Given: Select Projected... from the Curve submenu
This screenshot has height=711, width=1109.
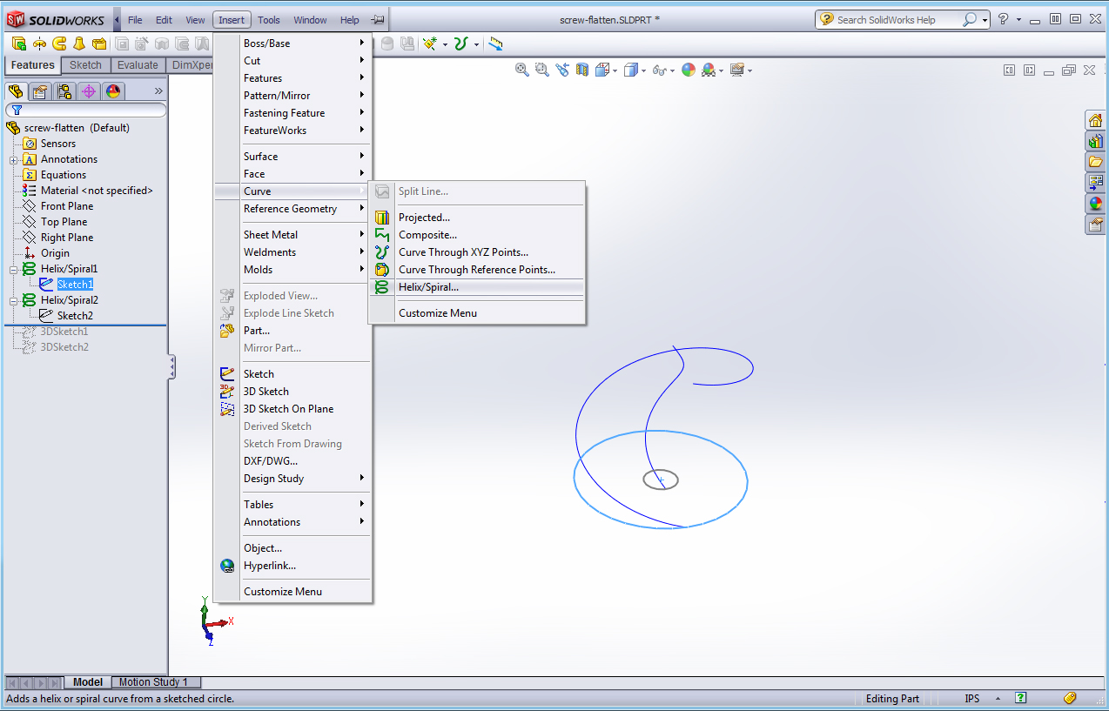Looking at the screenshot, I should tap(424, 218).
